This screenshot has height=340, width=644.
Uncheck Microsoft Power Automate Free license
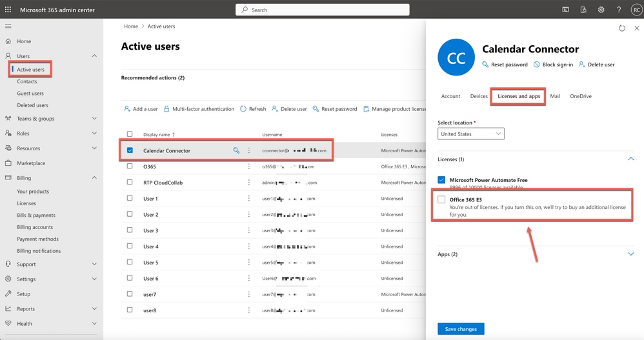[x=441, y=180]
